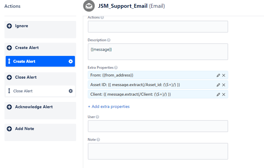Open gear settings on Close Alert rule

pyautogui.click(x=70, y=91)
